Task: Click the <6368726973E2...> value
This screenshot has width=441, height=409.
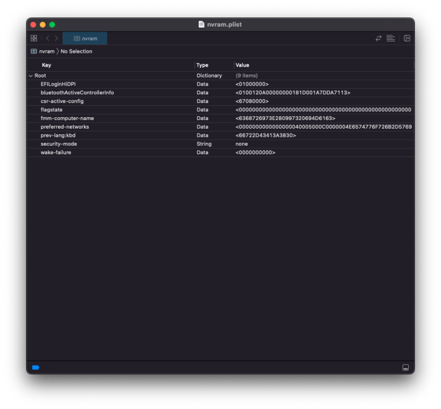Action: pos(285,118)
